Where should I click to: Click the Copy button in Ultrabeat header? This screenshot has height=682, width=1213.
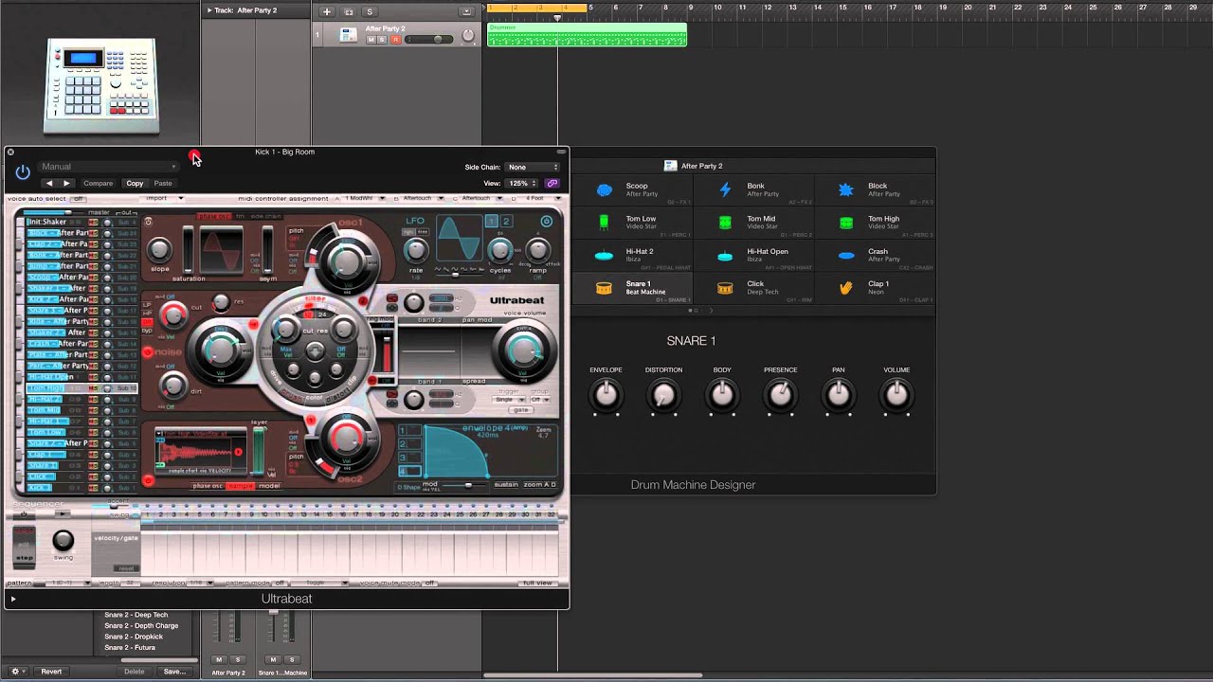point(136,183)
